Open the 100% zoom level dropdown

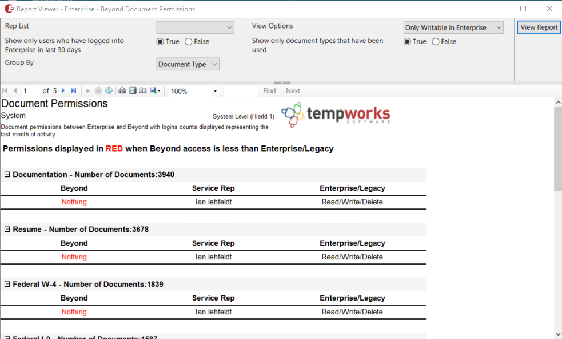click(x=215, y=91)
